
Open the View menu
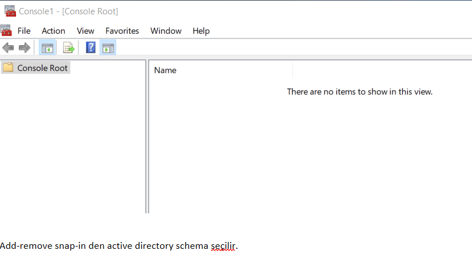click(85, 31)
